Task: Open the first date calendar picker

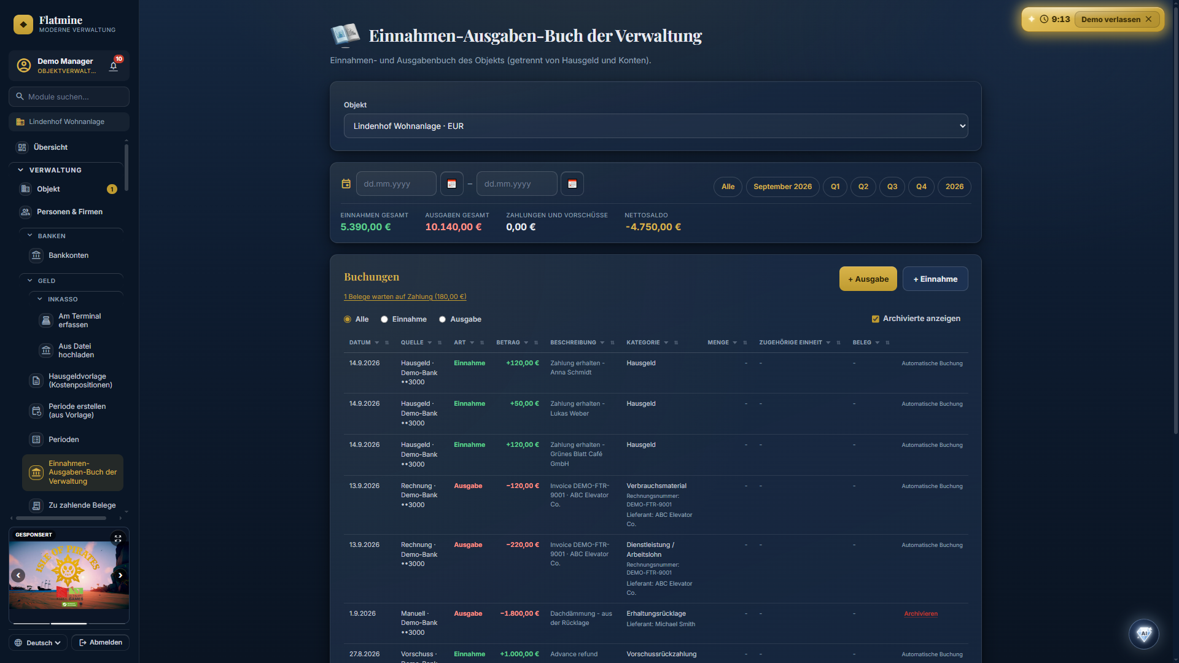Action: pos(451,184)
